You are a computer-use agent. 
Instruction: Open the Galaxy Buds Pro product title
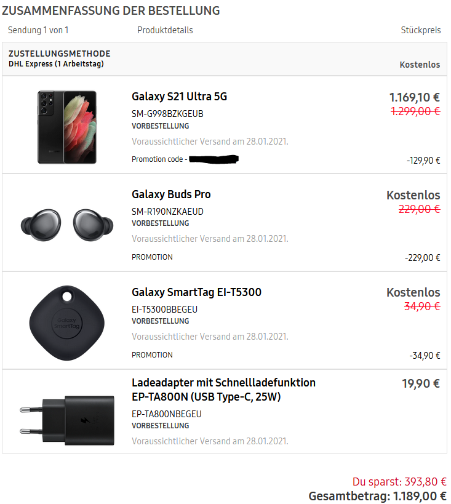(x=171, y=194)
